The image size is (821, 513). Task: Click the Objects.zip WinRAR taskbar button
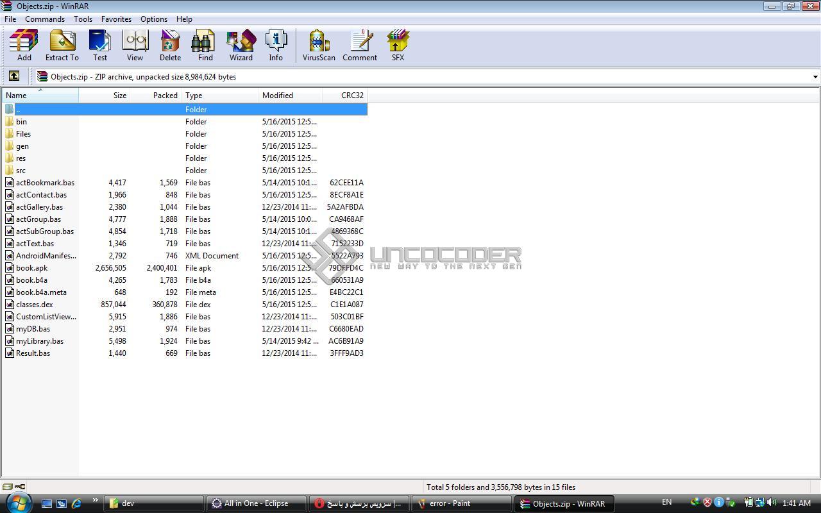565,503
